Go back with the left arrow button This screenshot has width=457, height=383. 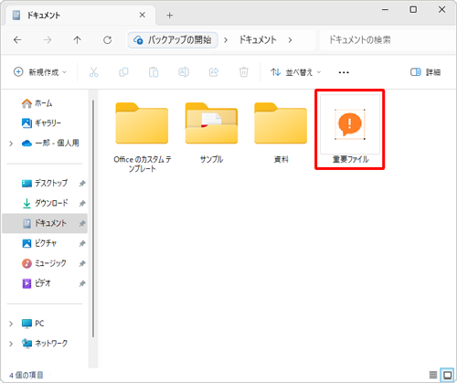(17, 40)
